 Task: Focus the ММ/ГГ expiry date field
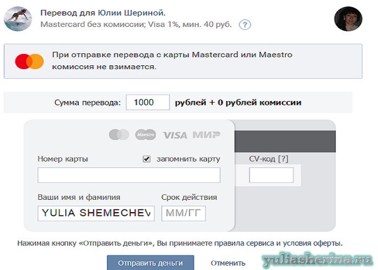coord(184,213)
